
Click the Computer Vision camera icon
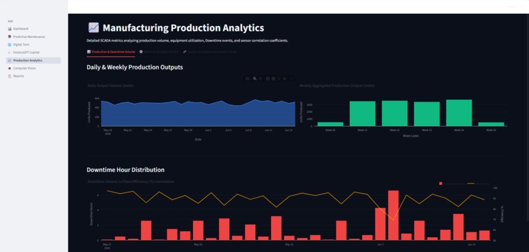coord(9,68)
